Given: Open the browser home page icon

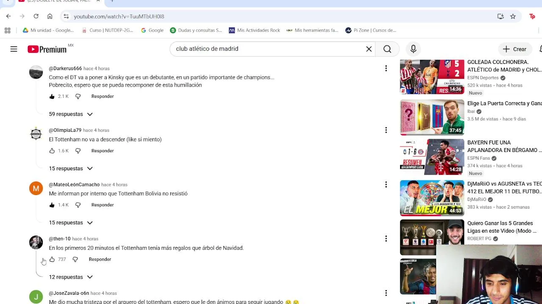Looking at the screenshot, I should (x=50, y=16).
